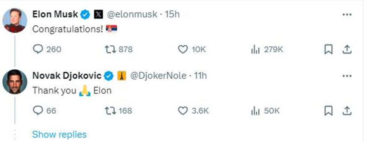376x142 pixels.
Task: Bookmark Novak Djokovic's tweet
Action: coord(328,111)
